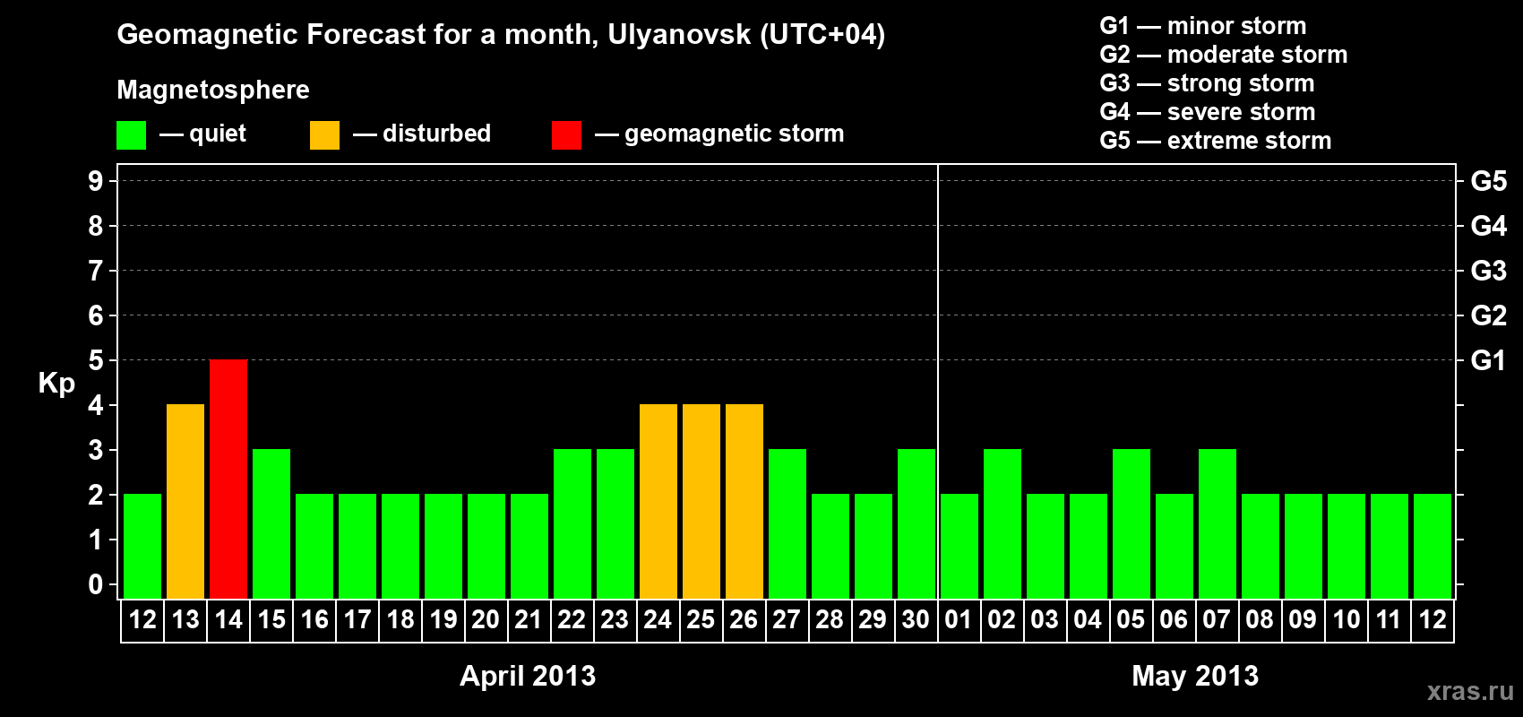1523x717 pixels.
Task: Click the Kp axis title
Action: pos(56,384)
